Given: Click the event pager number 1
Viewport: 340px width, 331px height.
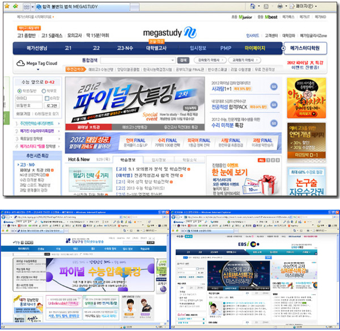Looking at the screenshot, I should point(268,160).
